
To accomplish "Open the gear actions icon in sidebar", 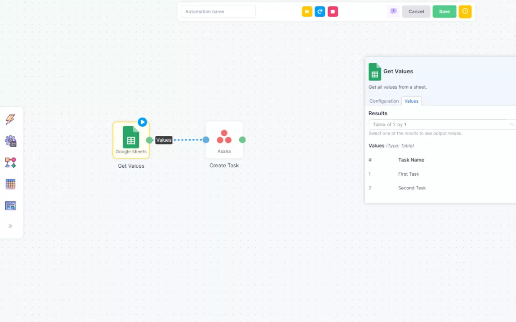I will pyautogui.click(x=10, y=141).
